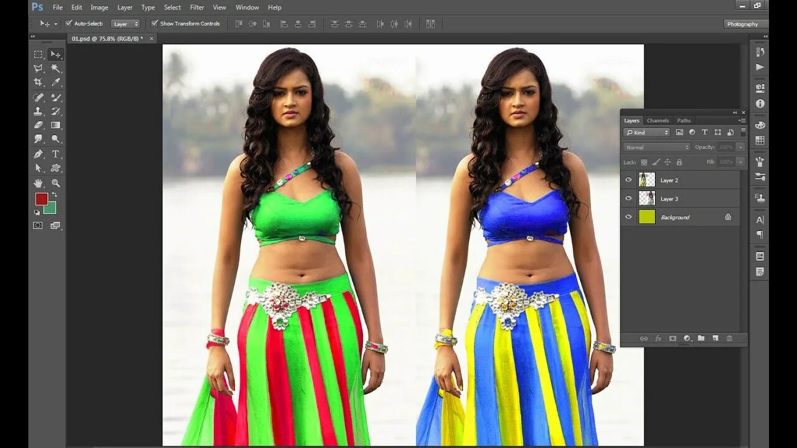The width and height of the screenshot is (797, 448).
Task: Open the Select menu
Action: pyautogui.click(x=172, y=7)
